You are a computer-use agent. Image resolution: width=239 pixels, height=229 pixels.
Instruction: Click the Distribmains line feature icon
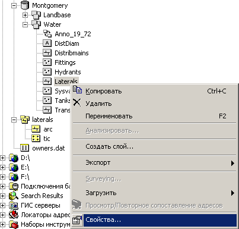(47, 53)
